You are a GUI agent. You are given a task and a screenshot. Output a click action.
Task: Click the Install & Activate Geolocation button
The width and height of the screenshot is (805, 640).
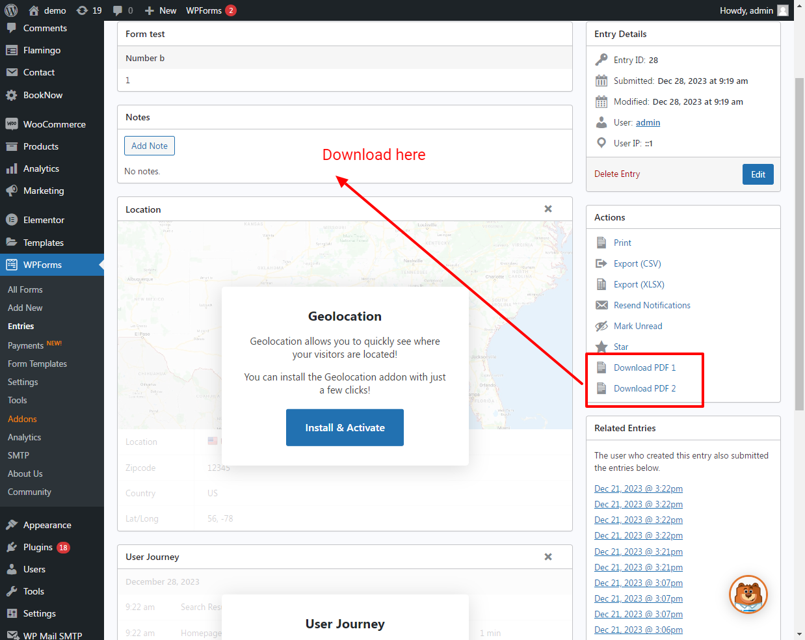coord(345,427)
